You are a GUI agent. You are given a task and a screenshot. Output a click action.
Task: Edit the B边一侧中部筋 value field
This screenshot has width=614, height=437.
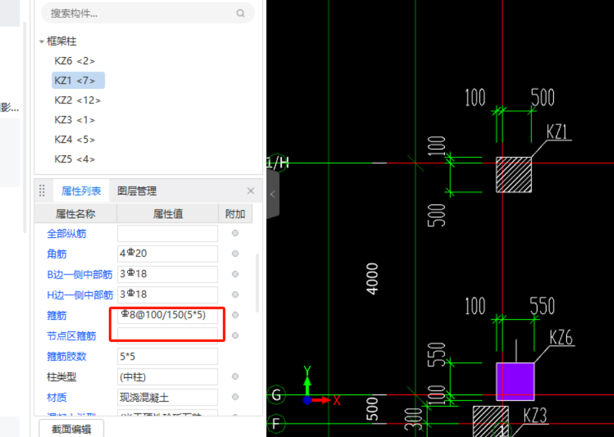point(168,274)
